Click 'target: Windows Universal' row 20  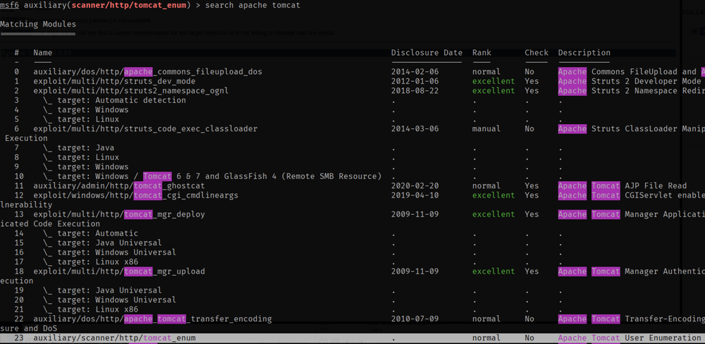point(109,300)
